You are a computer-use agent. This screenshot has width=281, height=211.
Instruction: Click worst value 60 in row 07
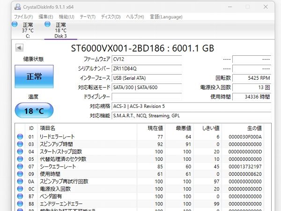(x=188, y=166)
